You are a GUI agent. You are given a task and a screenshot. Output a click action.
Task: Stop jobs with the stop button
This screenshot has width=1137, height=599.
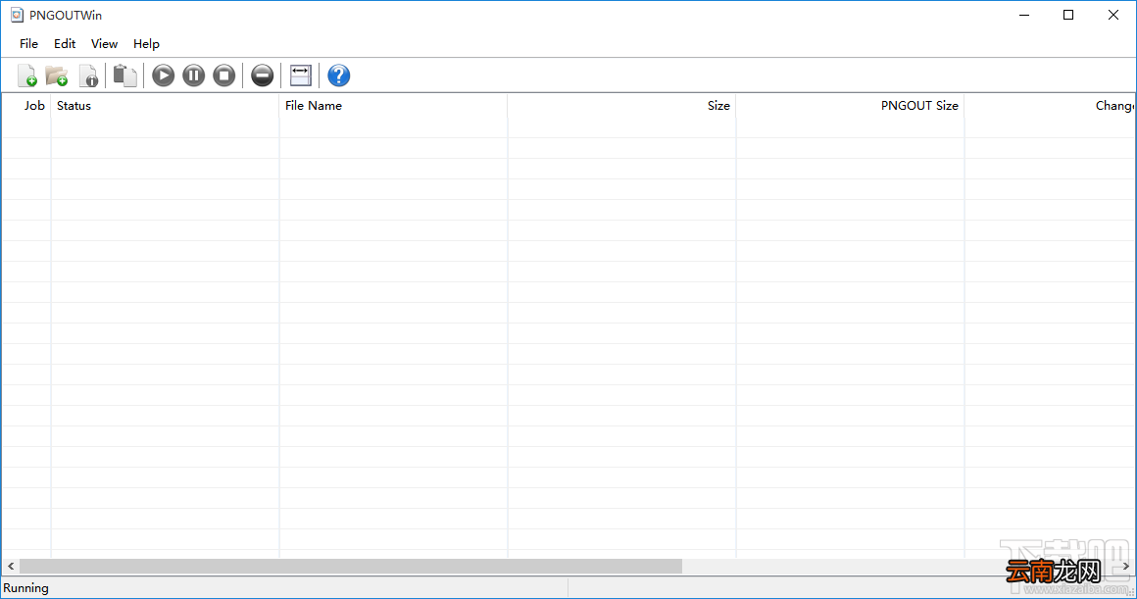tap(224, 75)
